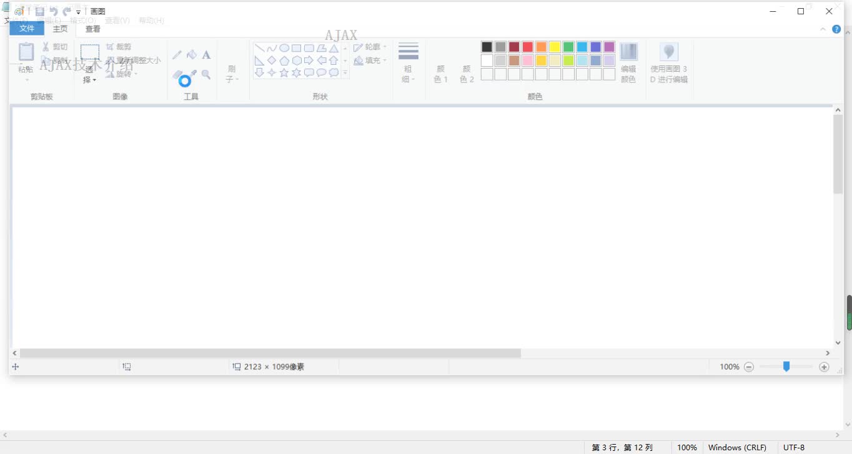Click the zoom out minus button
Screen dimensions: 852x454
point(749,367)
